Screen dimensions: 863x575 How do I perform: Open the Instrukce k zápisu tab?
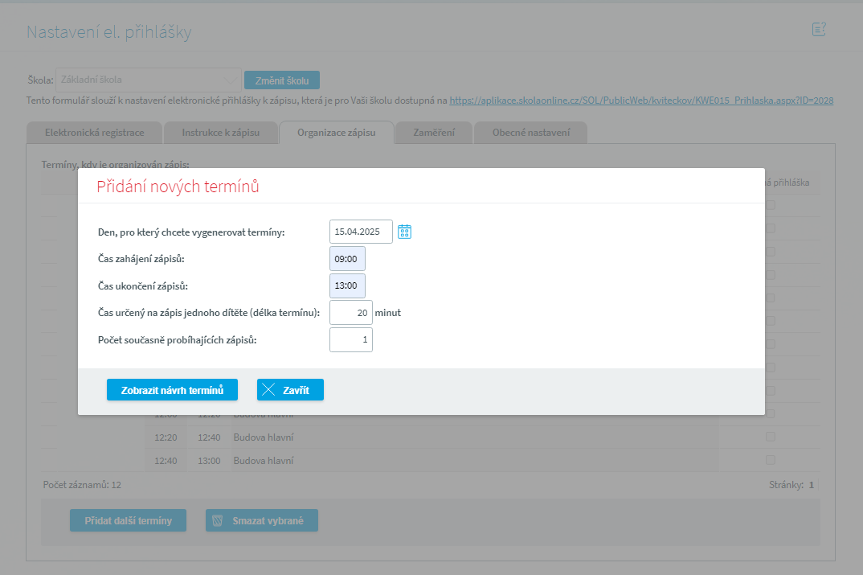221,133
